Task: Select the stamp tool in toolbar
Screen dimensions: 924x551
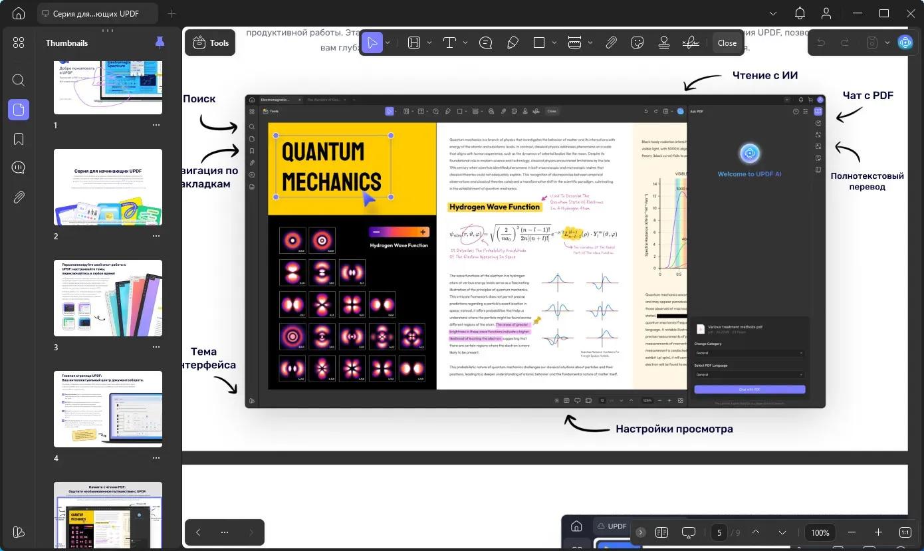Action: point(663,43)
